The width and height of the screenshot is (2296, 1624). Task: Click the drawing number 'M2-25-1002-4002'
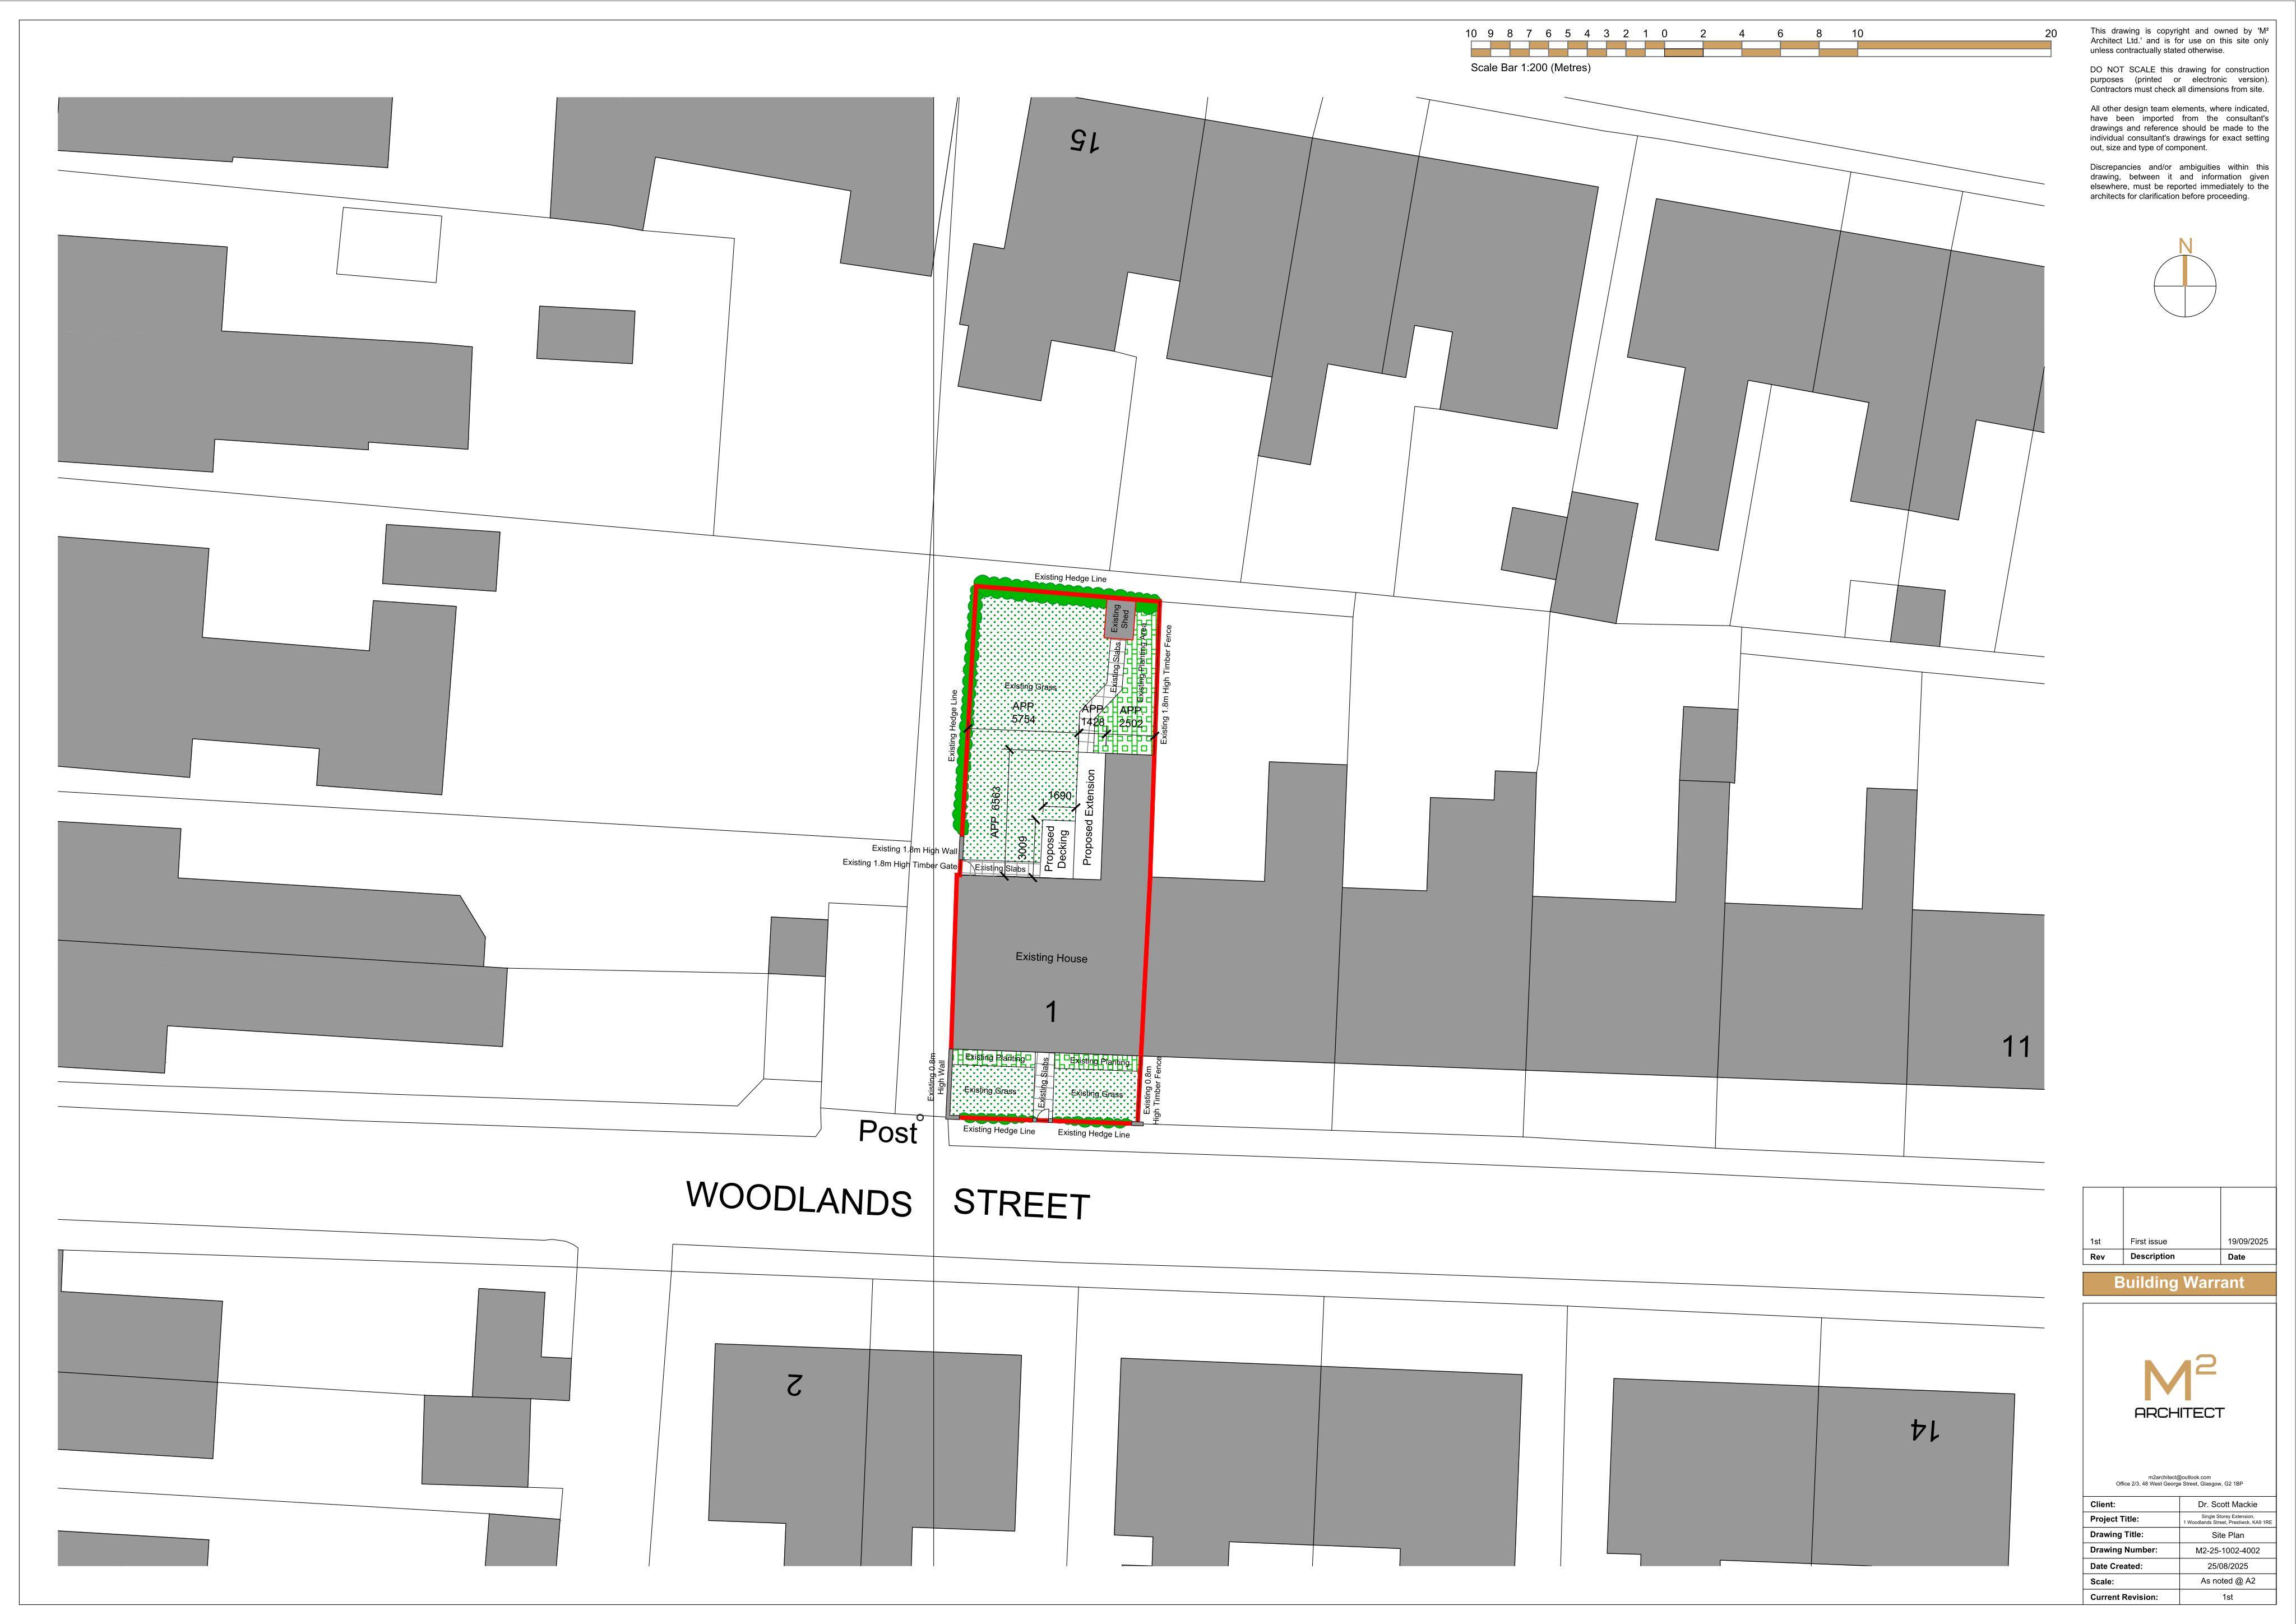coord(2227,1550)
